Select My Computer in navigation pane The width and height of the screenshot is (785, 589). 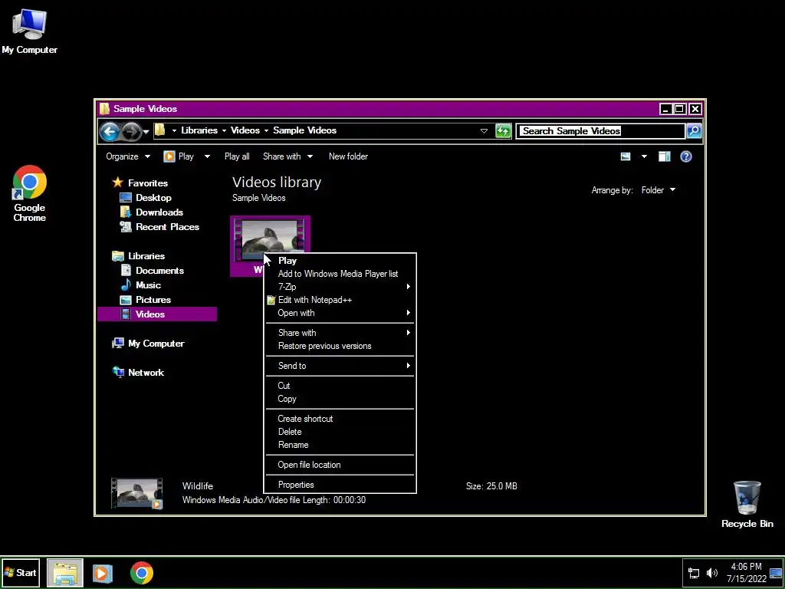point(148,344)
